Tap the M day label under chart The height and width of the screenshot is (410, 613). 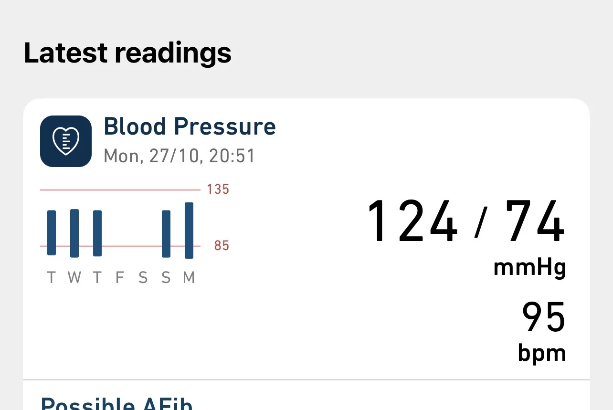[x=189, y=278]
